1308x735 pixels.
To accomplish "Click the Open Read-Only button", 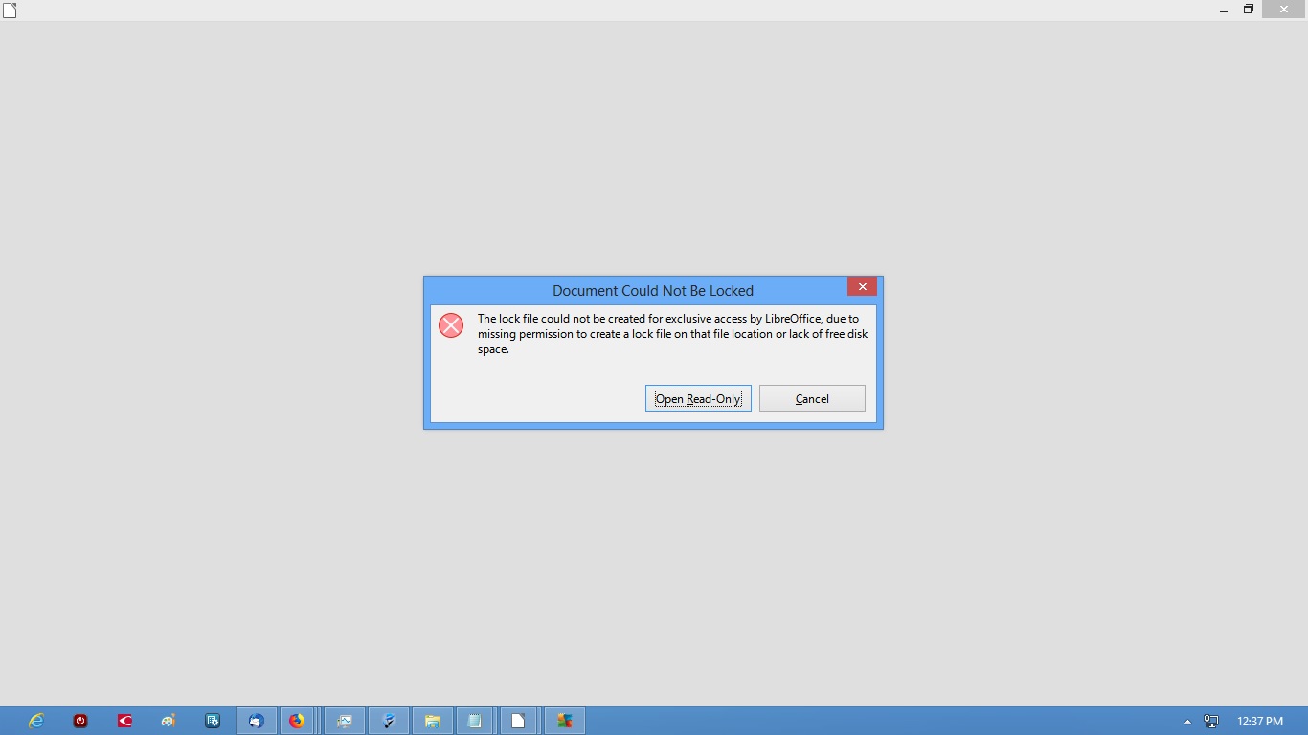I will tap(698, 398).
